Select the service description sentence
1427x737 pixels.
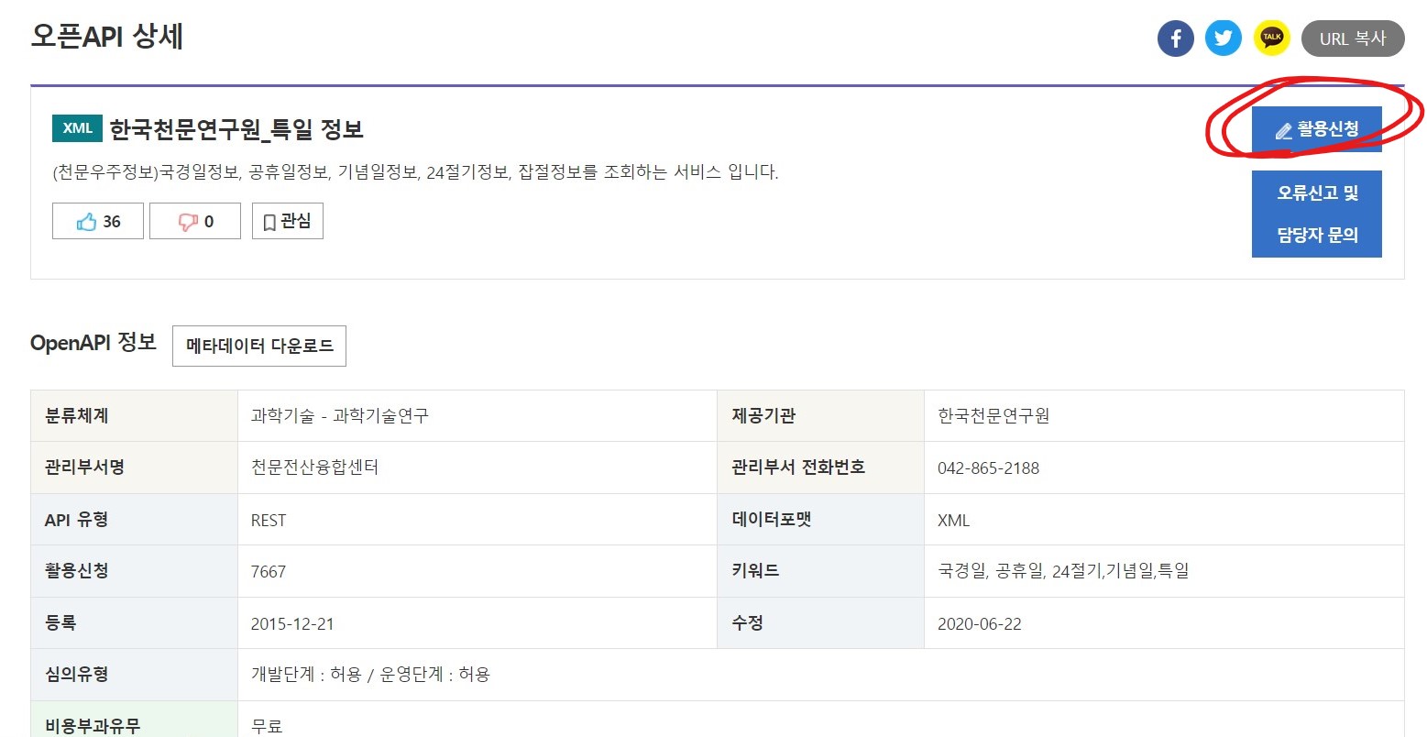[416, 172]
